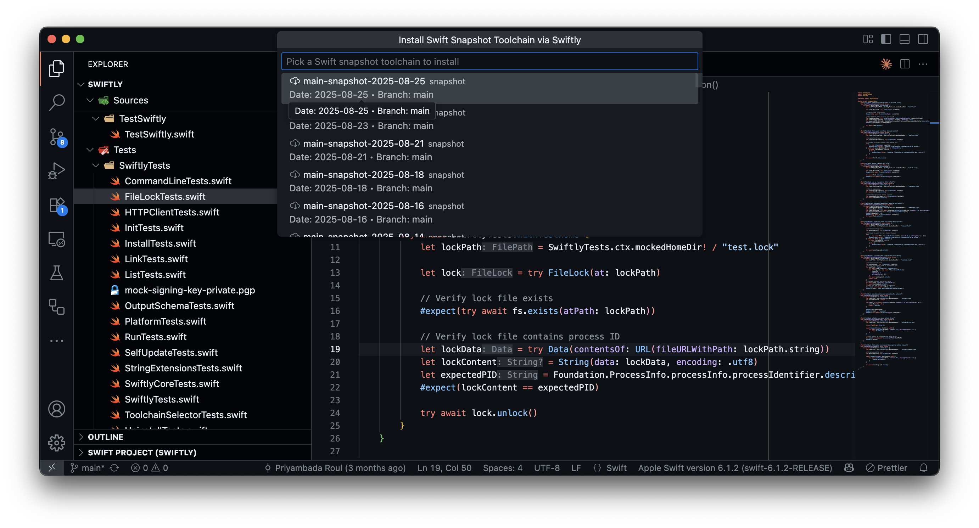Image resolution: width=979 pixels, height=528 pixels.
Task: Select main-snapshot-2025-08-18 toolchain entry
Action: [x=363, y=175]
